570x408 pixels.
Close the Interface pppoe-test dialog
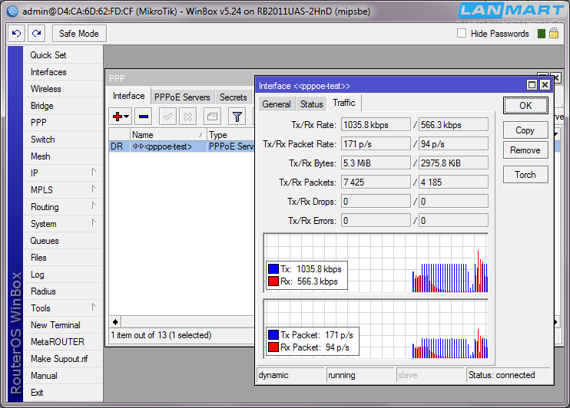point(545,85)
